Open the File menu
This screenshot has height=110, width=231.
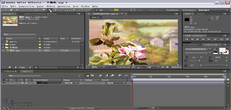click(x=5, y=6)
